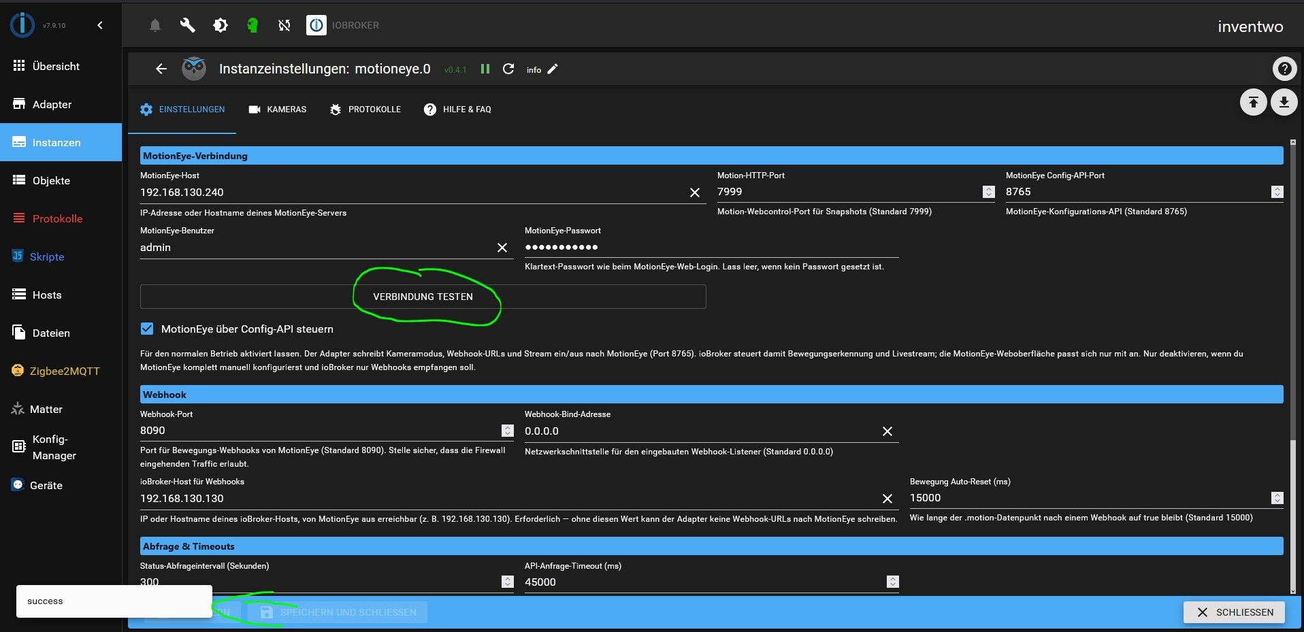The image size is (1304, 632).
Task: Open the help question mark icon
Action: (1284, 69)
